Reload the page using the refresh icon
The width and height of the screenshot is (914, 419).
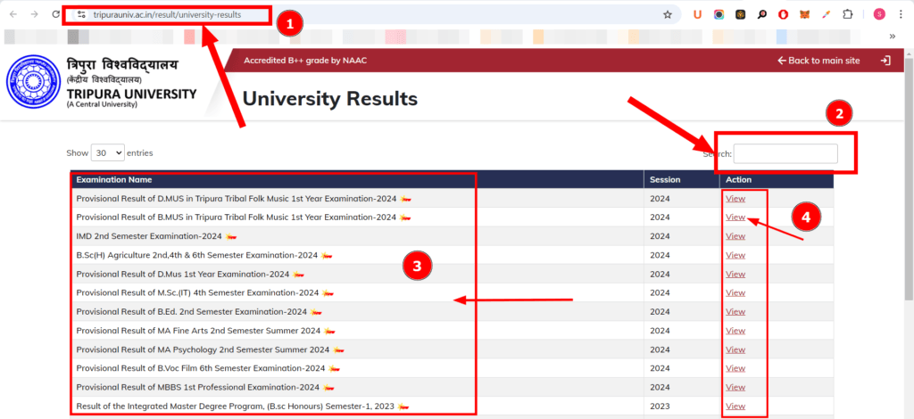click(56, 15)
